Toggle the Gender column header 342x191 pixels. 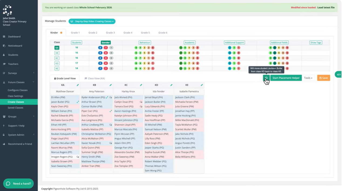pyautogui.click(x=106, y=42)
